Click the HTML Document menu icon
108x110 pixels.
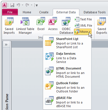tap(49, 71)
